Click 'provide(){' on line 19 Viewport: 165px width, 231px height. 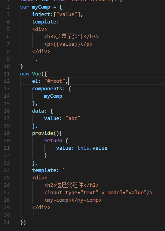(x=47, y=133)
